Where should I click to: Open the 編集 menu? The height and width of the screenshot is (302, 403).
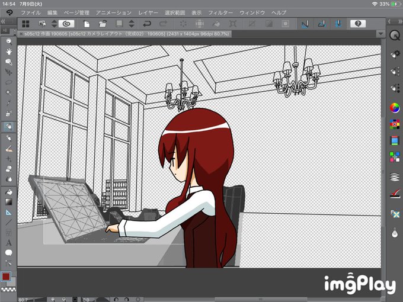52,12
